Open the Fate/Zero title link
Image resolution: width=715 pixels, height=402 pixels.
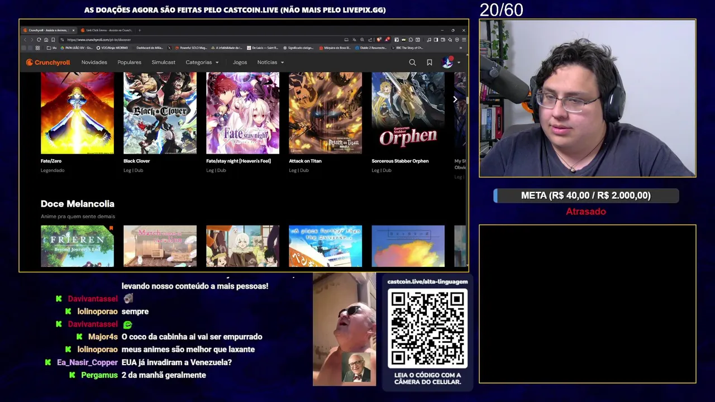(x=51, y=161)
